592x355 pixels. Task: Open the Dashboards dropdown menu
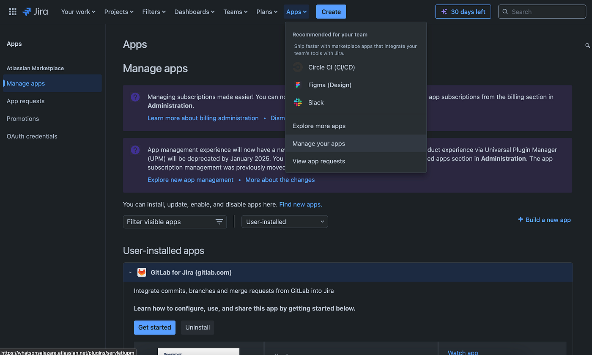click(x=195, y=12)
